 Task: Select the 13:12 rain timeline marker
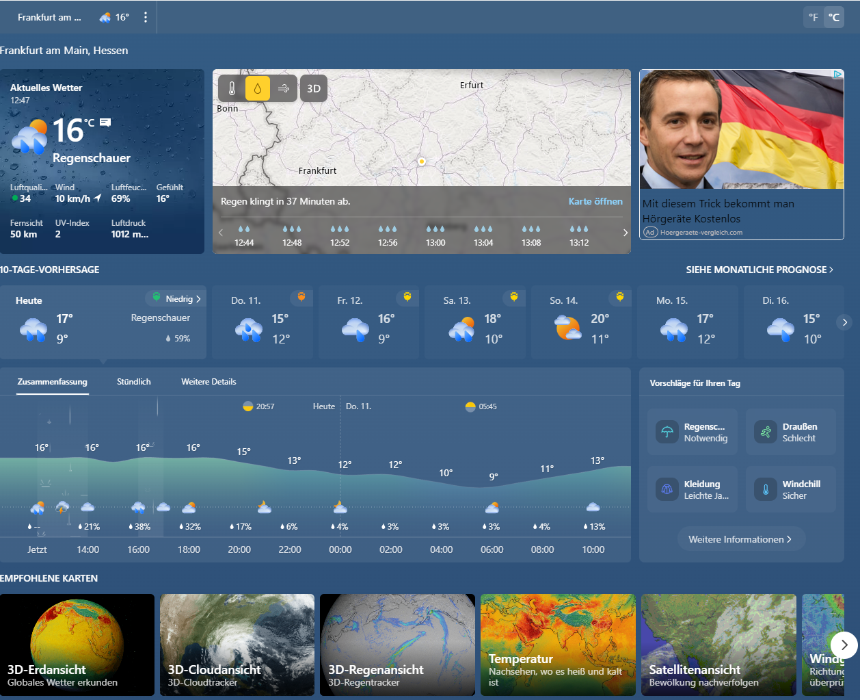(579, 236)
